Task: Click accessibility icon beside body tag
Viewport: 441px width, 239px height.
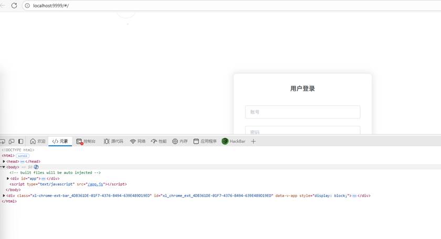Action: (x=36, y=167)
